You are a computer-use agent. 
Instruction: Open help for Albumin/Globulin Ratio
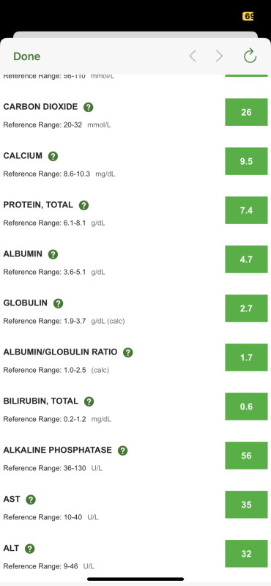pos(128,352)
